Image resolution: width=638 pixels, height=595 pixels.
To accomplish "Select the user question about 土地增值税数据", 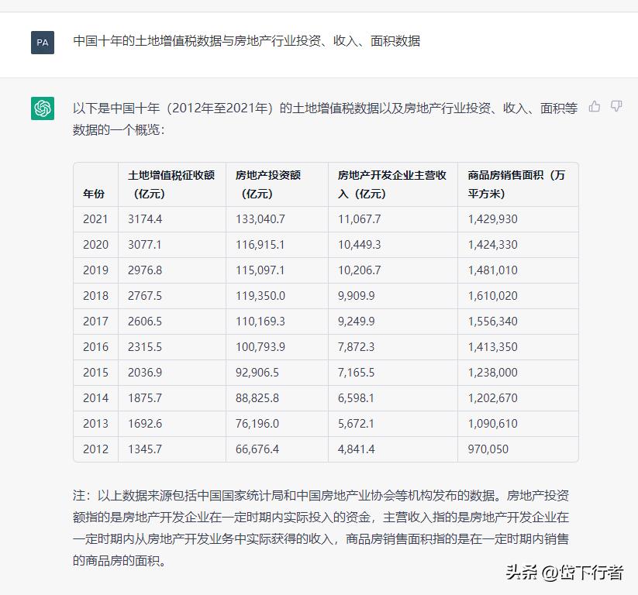I will 247,43.
